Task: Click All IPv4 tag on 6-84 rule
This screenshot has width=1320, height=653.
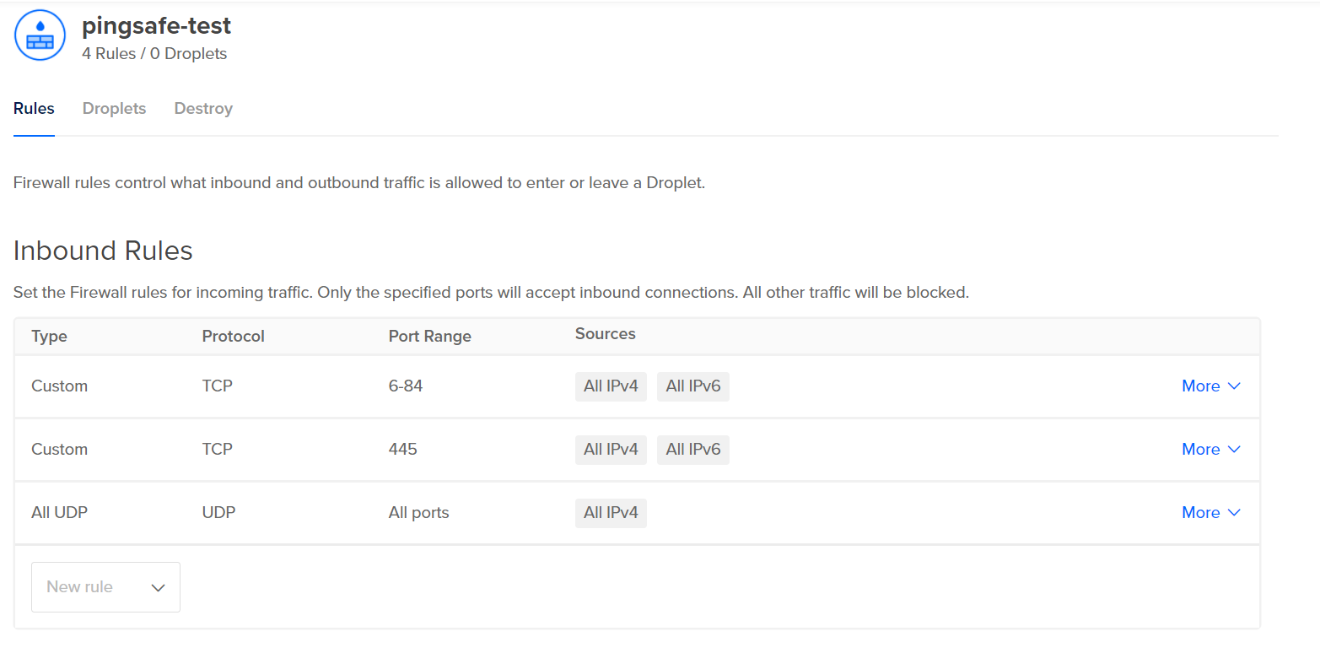Action: (611, 386)
